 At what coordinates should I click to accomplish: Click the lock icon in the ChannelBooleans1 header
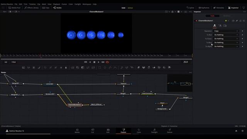coord(240,20)
